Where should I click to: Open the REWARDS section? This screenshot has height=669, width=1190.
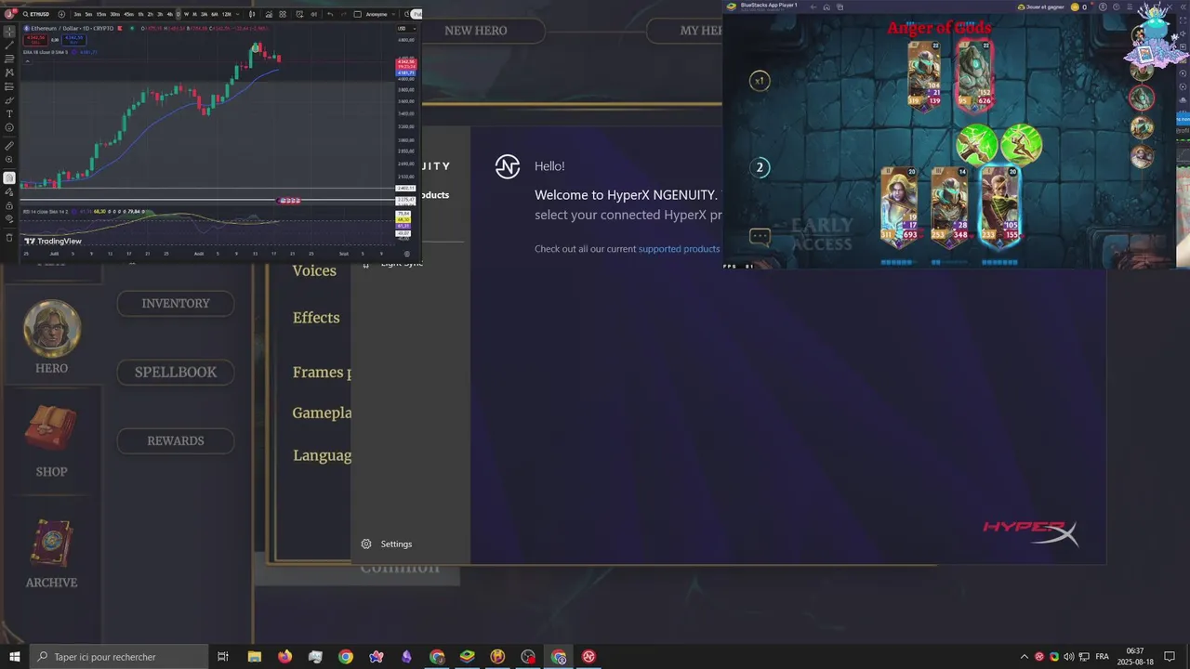(x=176, y=440)
